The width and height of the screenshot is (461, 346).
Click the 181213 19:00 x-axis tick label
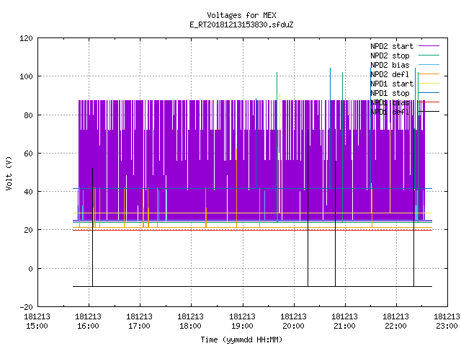242,321
